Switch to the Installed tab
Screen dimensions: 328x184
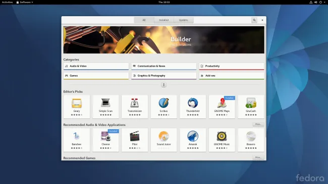click(164, 20)
